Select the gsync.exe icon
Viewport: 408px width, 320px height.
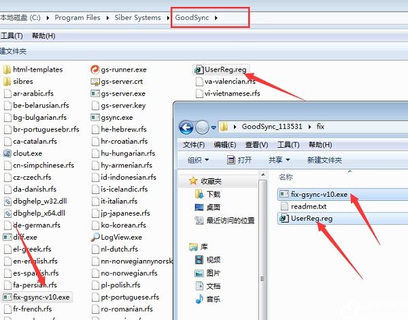click(95, 118)
